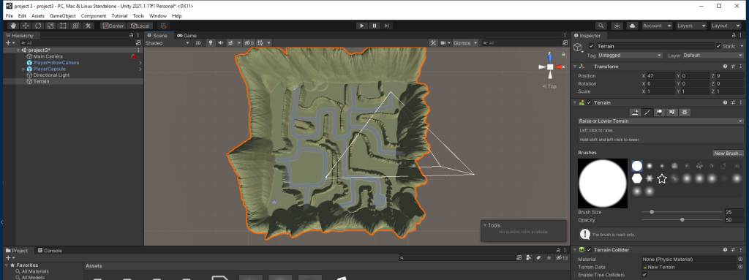
Task: Open the GameObject menu
Action: [63, 16]
